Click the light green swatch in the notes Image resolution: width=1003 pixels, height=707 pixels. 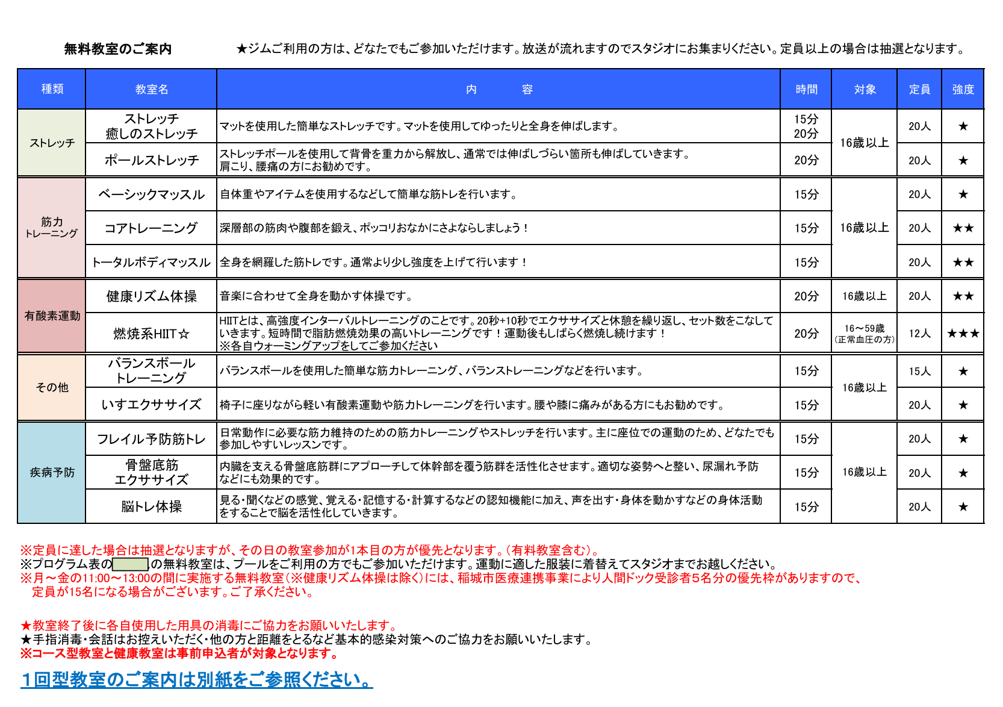tap(130, 564)
